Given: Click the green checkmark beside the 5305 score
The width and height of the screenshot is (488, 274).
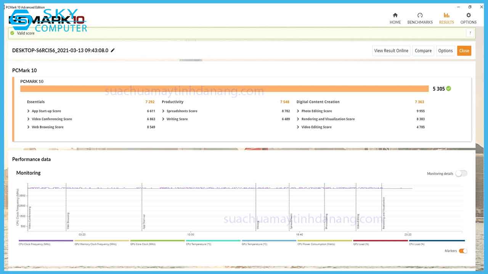Looking at the screenshot, I should click(448, 88).
